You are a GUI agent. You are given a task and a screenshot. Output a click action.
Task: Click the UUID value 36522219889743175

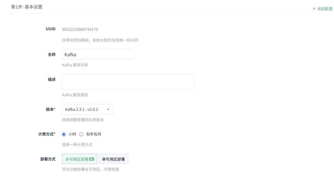(80, 29)
